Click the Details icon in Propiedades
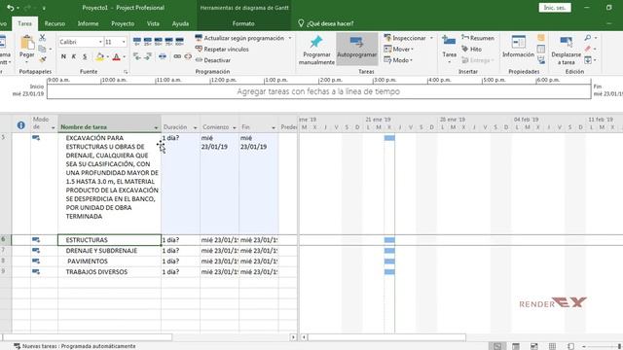The height and width of the screenshot is (350, 623). [541, 49]
